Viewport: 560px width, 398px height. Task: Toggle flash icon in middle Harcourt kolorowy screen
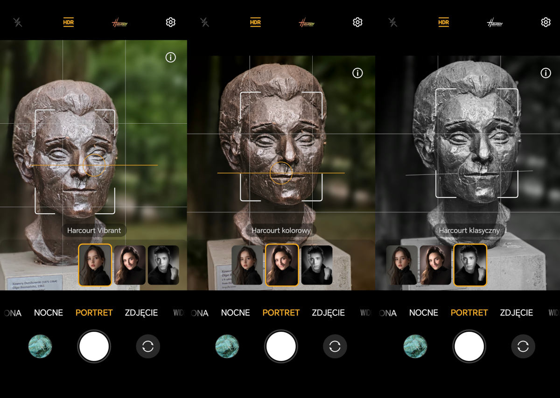click(204, 22)
